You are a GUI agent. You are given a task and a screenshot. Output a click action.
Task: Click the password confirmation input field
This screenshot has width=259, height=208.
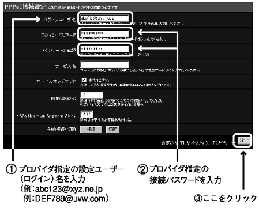click(104, 49)
